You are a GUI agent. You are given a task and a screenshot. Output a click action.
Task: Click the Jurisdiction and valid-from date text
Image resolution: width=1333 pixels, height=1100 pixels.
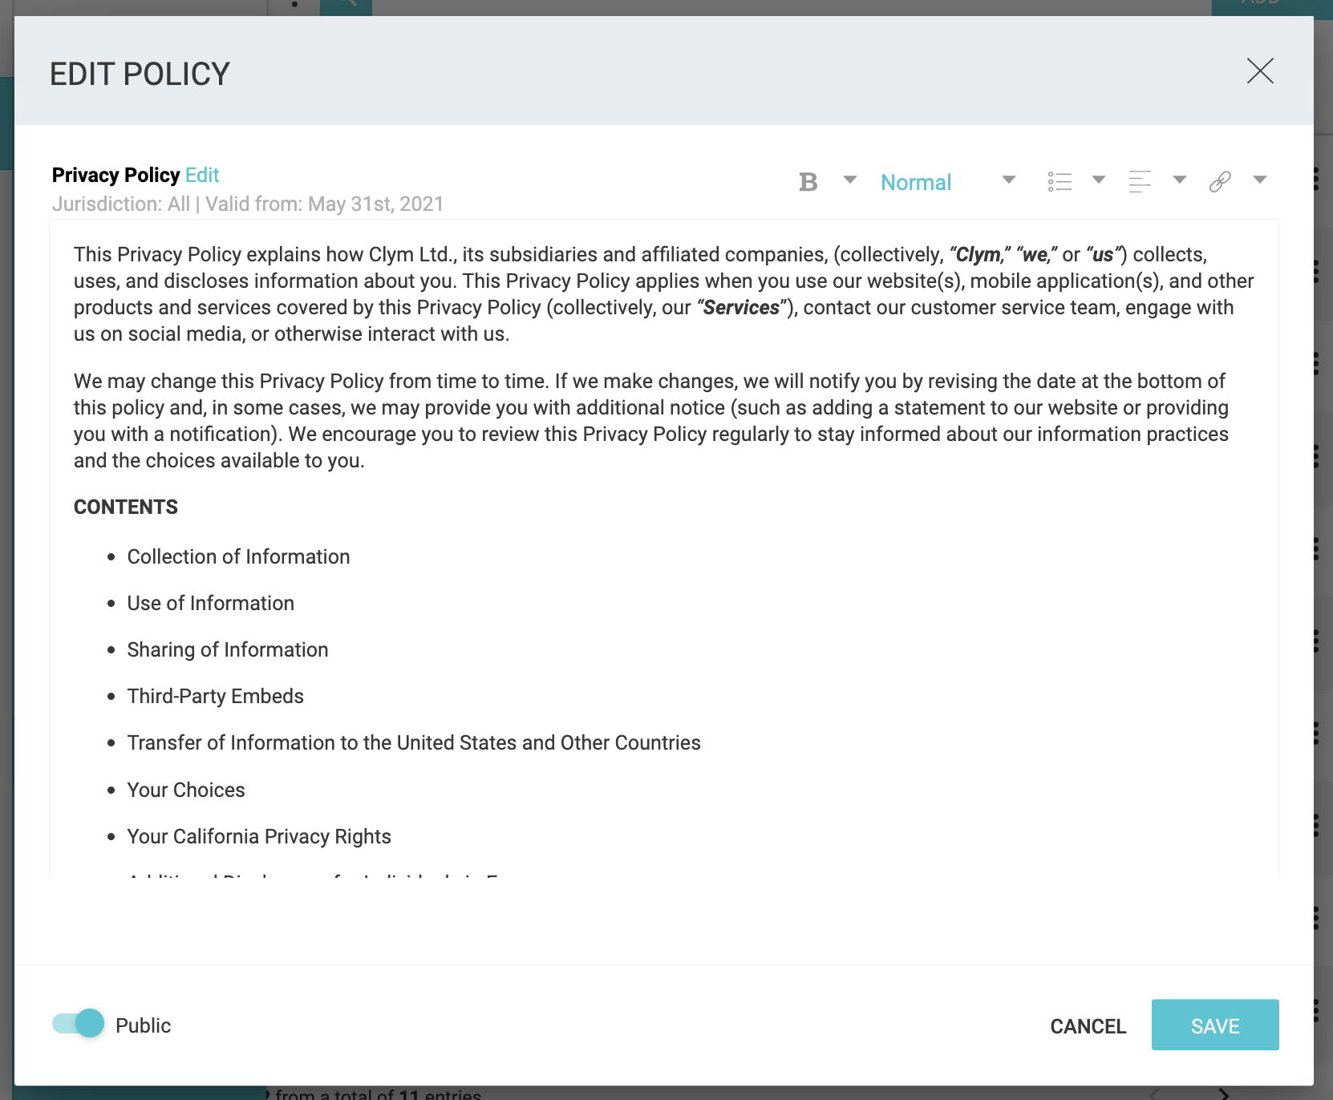click(248, 204)
